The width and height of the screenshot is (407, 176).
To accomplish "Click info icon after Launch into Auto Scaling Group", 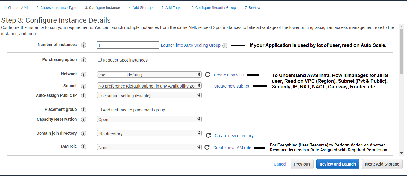I will click(225, 46).
